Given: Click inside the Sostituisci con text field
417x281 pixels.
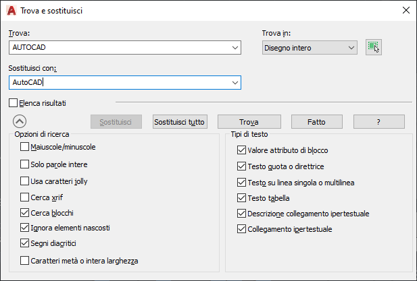Looking at the screenshot, I should 122,82.
